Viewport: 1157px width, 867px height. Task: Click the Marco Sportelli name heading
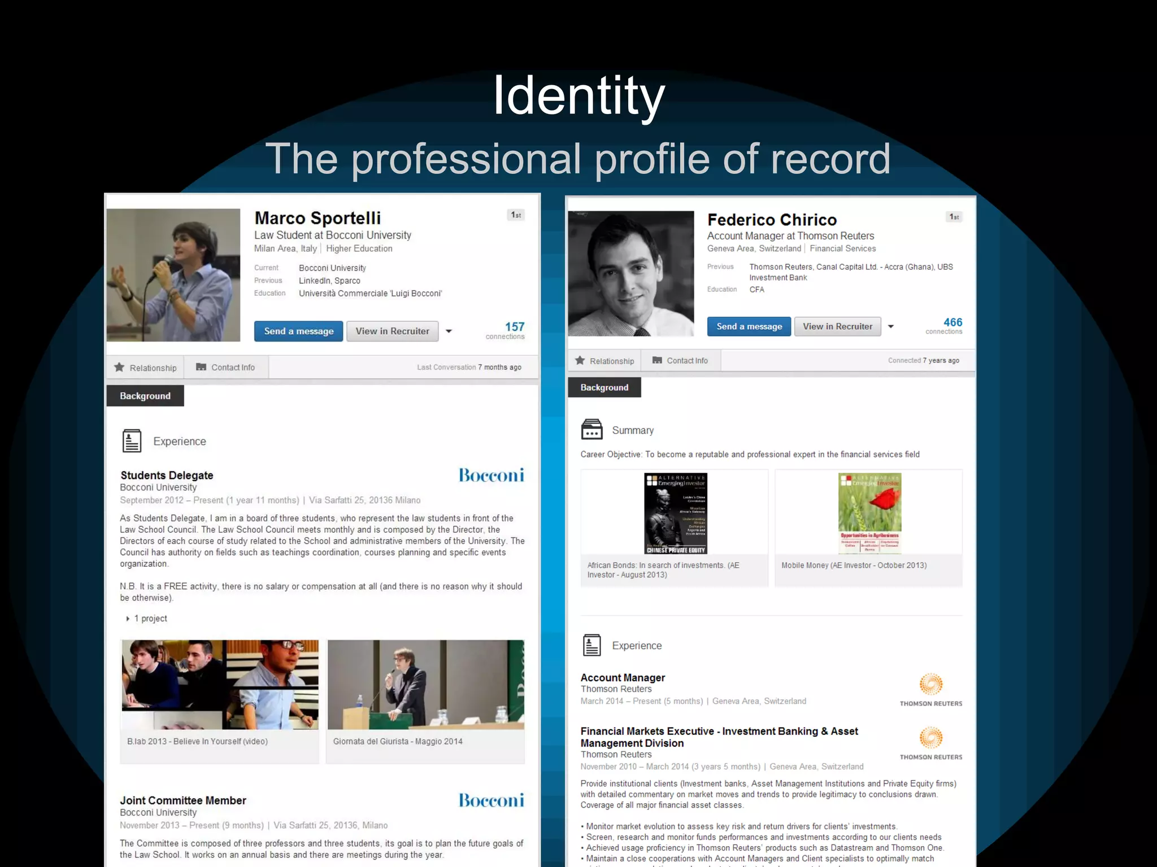point(317,218)
